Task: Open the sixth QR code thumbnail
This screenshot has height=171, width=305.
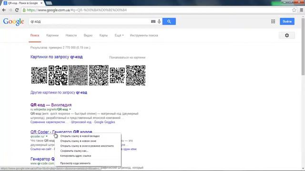Action: tap(135, 76)
